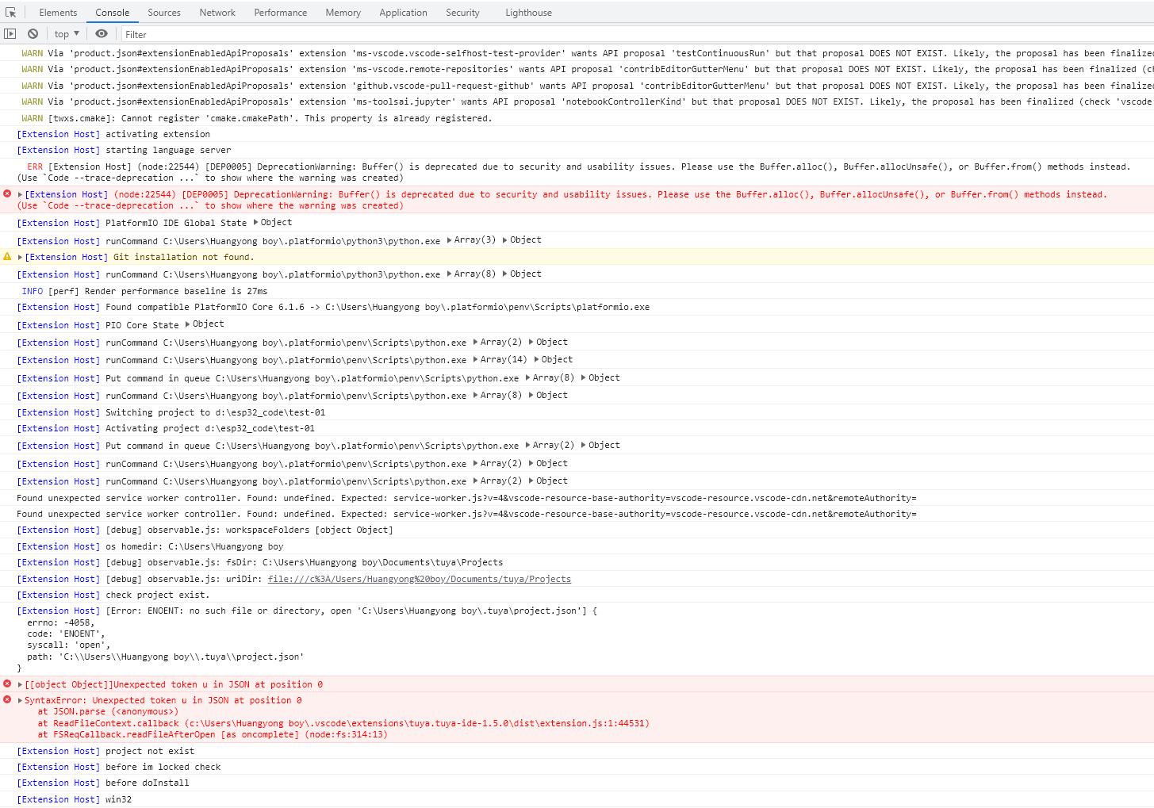Click error icon beside SyntaxError message
The height and width of the screenshot is (808, 1154).
[7, 699]
